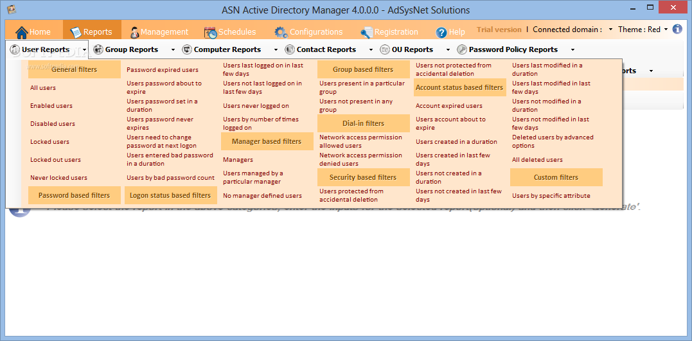Click the OU Reports icon
This screenshot has width=692, height=341.
pyautogui.click(x=385, y=49)
